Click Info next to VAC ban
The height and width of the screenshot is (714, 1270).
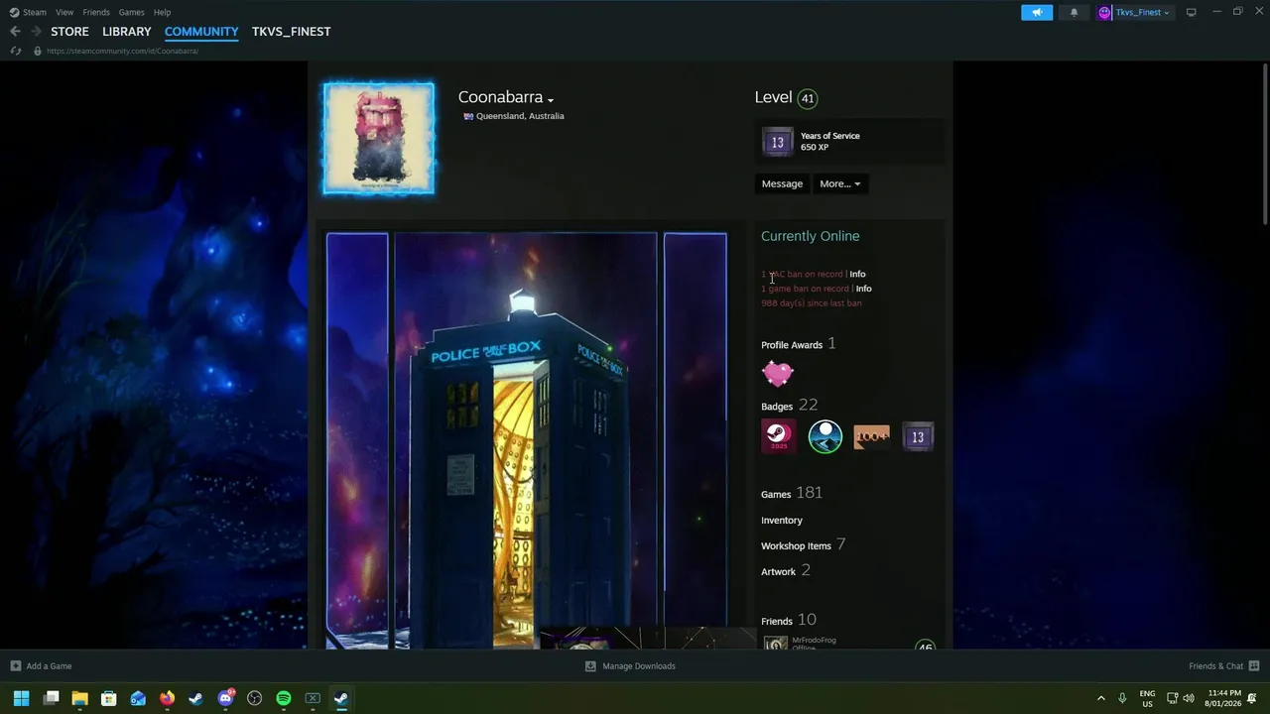tap(857, 274)
